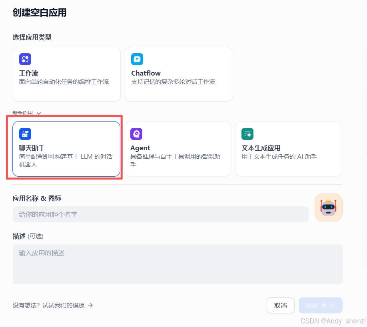Click the 取消 button
The height and width of the screenshot is (327, 367).
pos(280,305)
